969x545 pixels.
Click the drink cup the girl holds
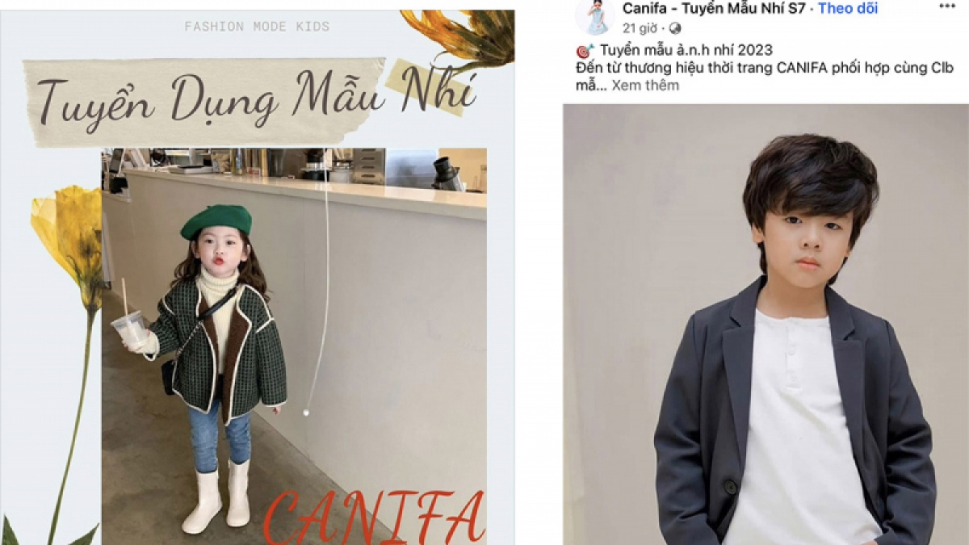point(129,328)
